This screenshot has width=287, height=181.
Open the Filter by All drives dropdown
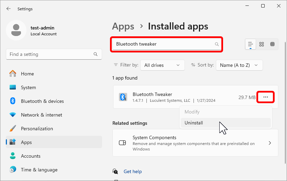[x=162, y=65]
